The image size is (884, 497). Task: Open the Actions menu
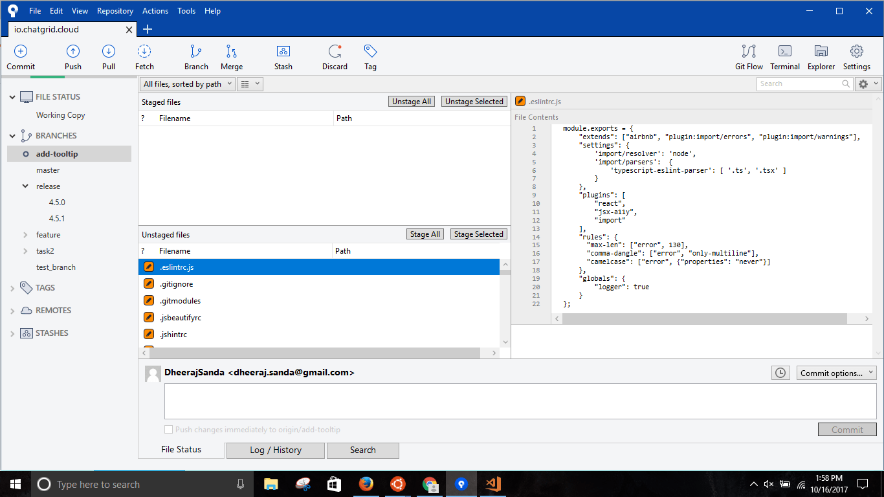(x=155, y=11)
